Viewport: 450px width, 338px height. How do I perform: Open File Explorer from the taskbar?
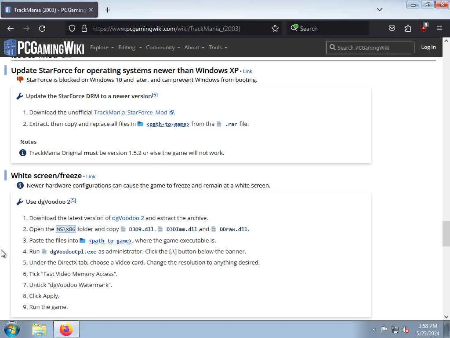coord(39,330)
